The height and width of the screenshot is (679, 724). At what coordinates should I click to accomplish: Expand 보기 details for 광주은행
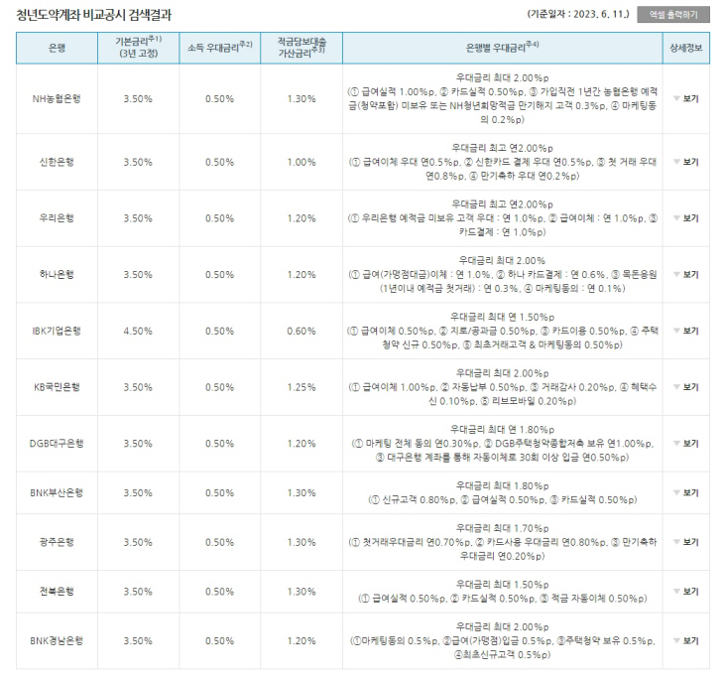pos(686,542)
